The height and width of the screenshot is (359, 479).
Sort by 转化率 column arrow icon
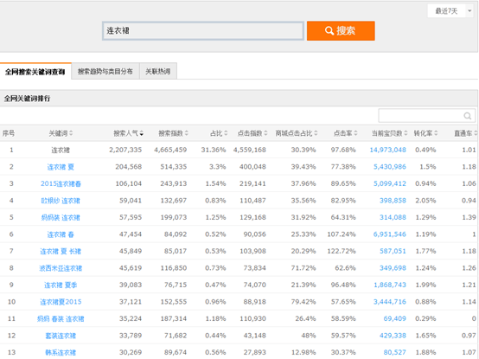436,133
